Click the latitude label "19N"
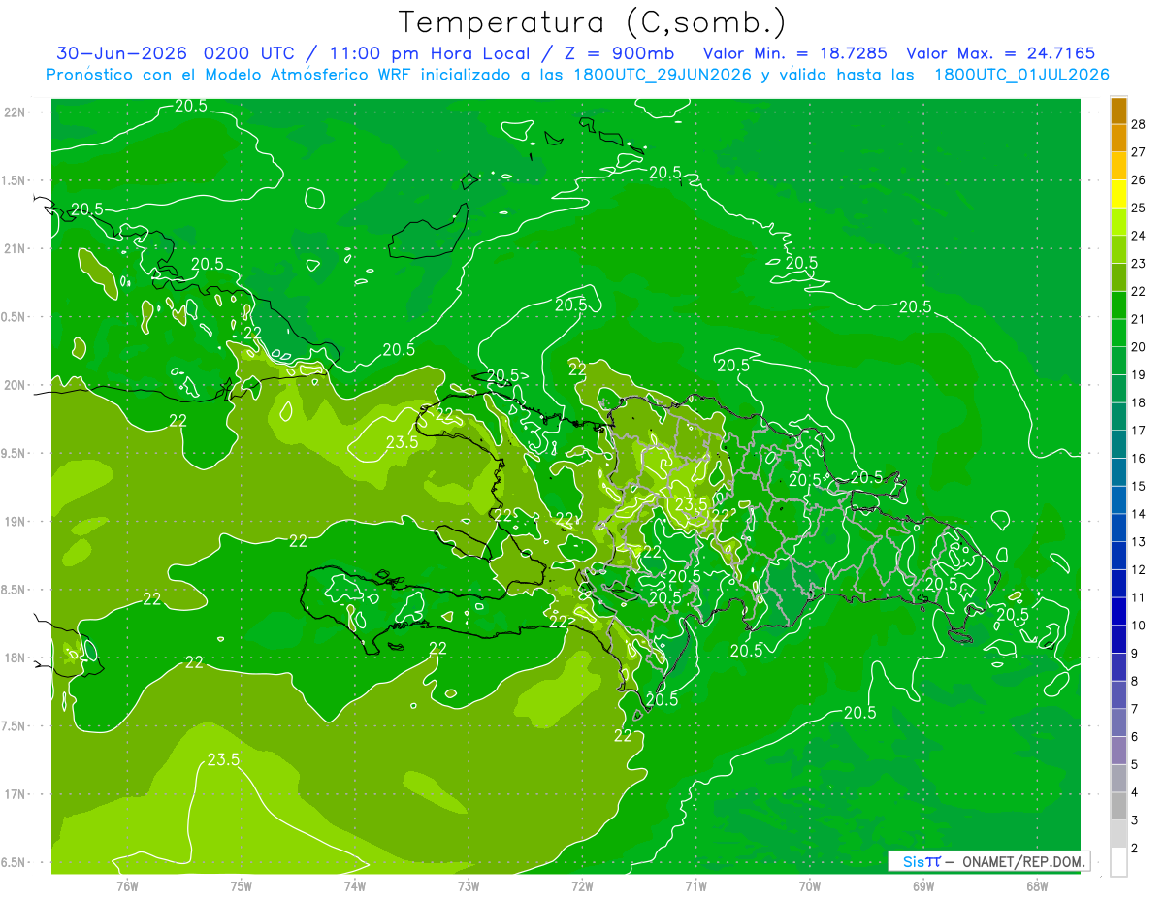 click(15, 521)
